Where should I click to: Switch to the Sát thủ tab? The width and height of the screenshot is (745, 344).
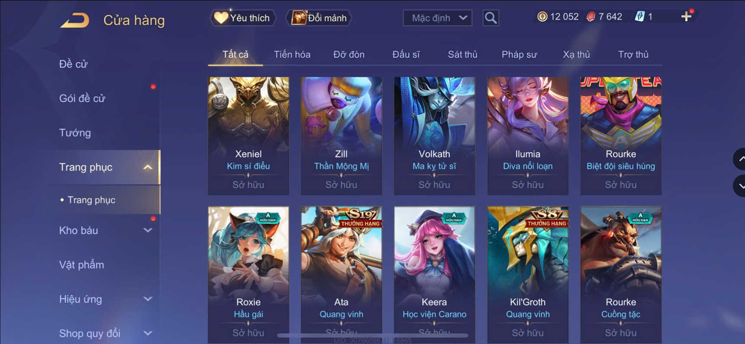click(x=462, y=54)
